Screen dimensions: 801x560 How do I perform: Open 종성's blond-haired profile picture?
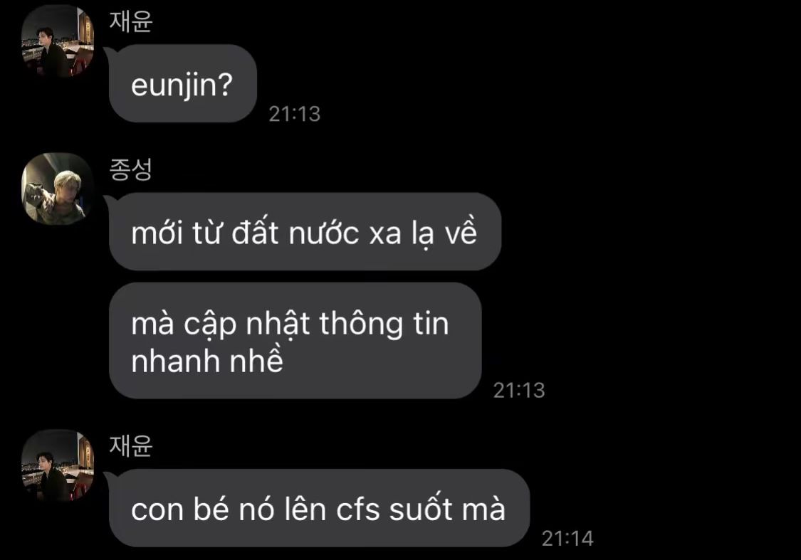click(x=58, y=189)
